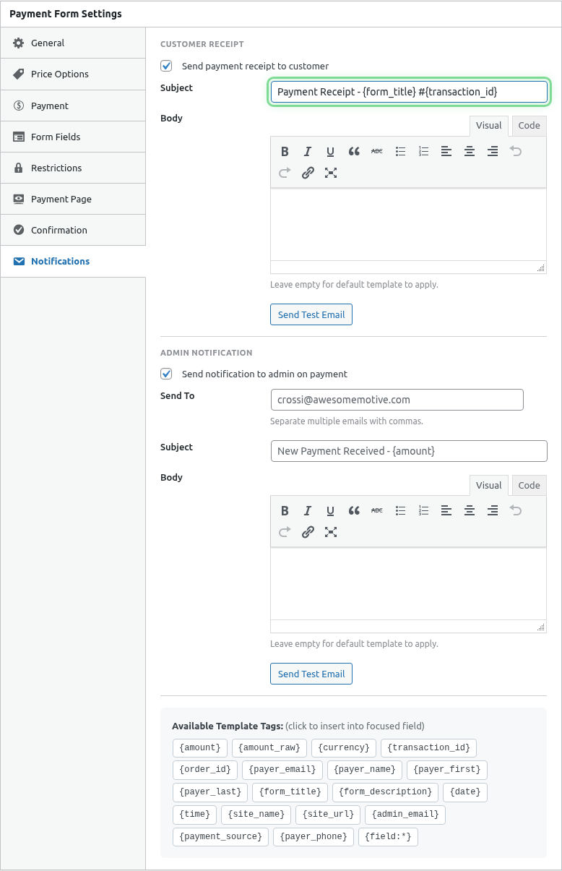This screenshot has width=562, height=871.
Task: Create bulleted list in receipt body
Action: (400, 151)
